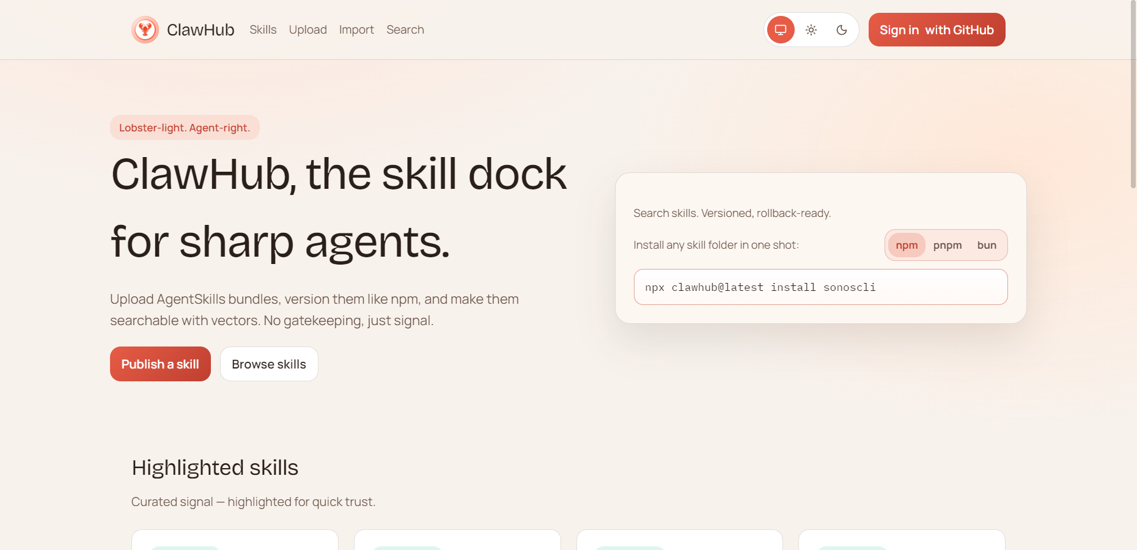Click the Publish a skill button
Viewport: 1137px width, 550px height.
click(x=160, y=364)
